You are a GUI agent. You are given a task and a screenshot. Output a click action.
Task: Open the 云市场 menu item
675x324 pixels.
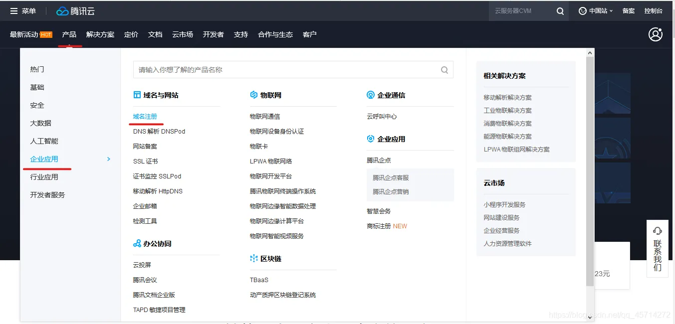(x=183, y=34)
